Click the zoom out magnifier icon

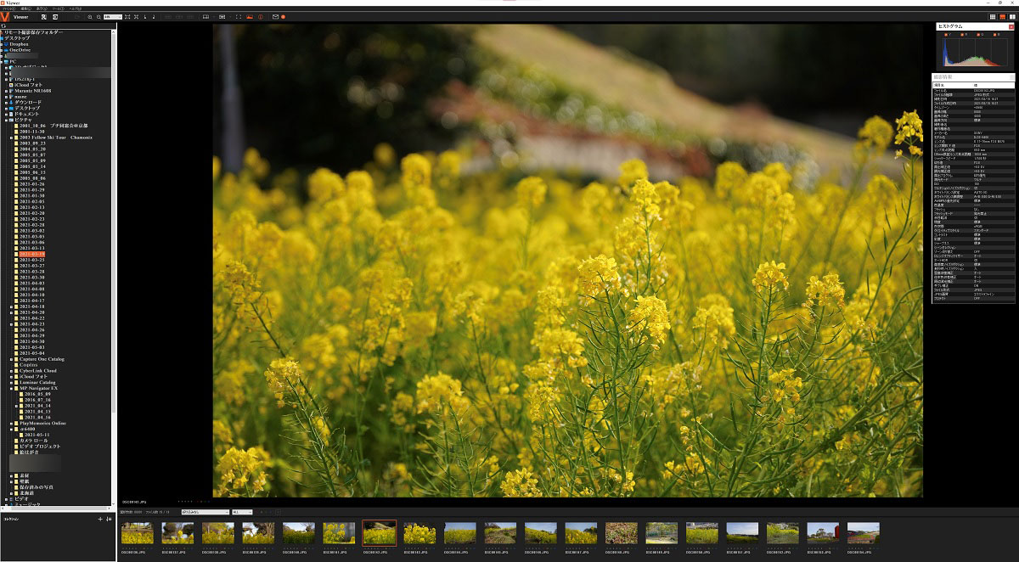tap(99, 17)
